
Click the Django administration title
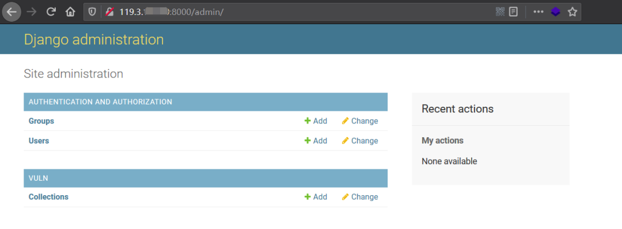click(x=94, y=40)
